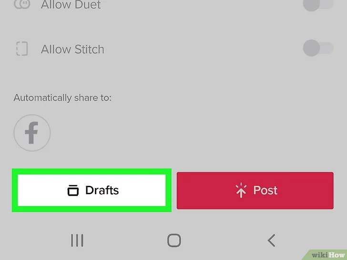Click the upward arrow icon beside Post
The height and width of the screenshot is (260, 347).
(x=241, y=190)
